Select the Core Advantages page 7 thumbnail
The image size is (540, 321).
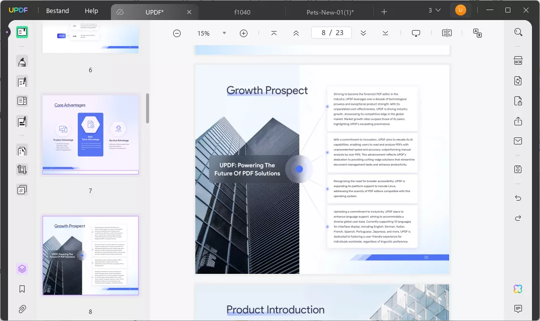[x=90, y=134]
